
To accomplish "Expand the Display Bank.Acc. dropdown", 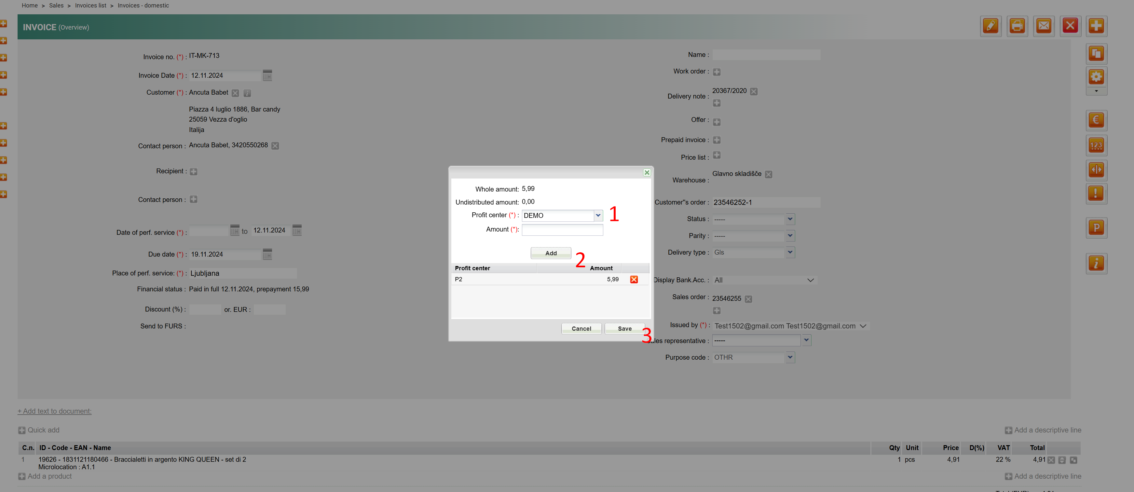I will click(x=810, y=280).
